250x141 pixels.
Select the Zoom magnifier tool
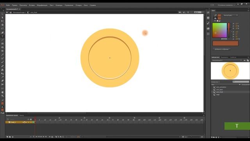(x=2, y=96)
